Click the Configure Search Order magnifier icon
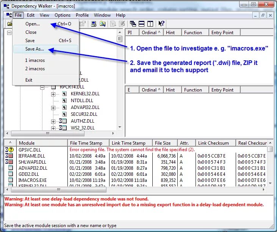 (x=102, y=24)
